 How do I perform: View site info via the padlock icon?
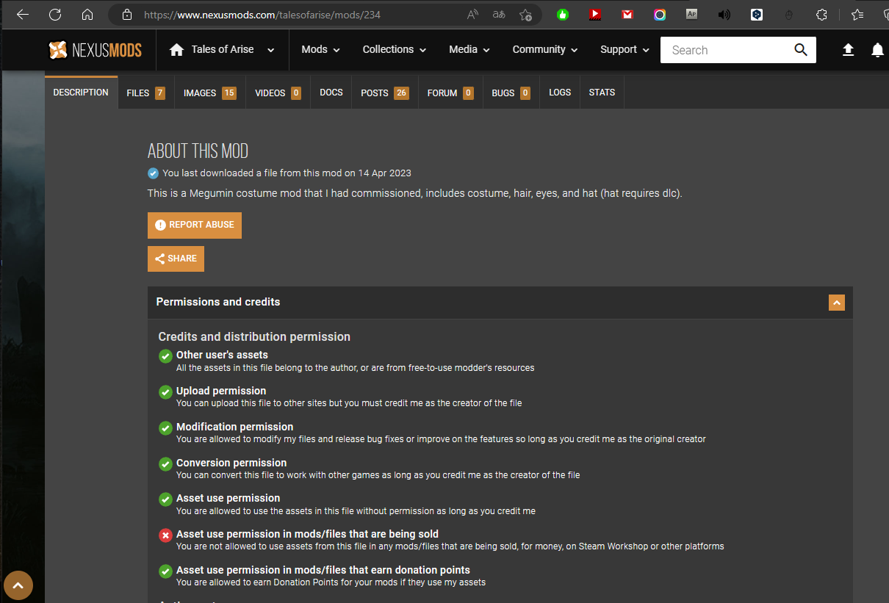coord(126,14)
